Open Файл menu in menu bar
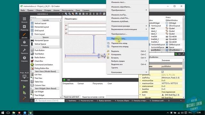 tap(23, 10)
